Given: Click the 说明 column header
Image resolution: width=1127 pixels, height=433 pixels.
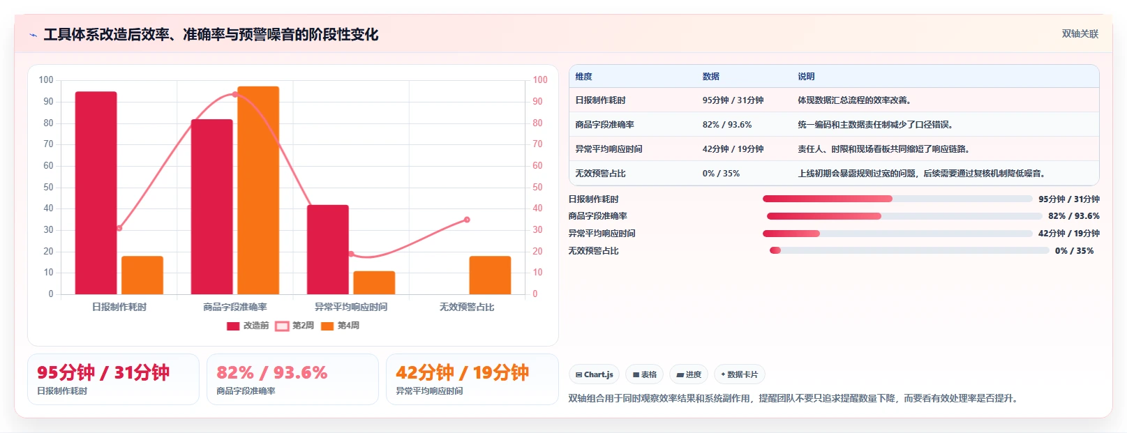Looking at the screenshot, I should click(x=806, y=77).
